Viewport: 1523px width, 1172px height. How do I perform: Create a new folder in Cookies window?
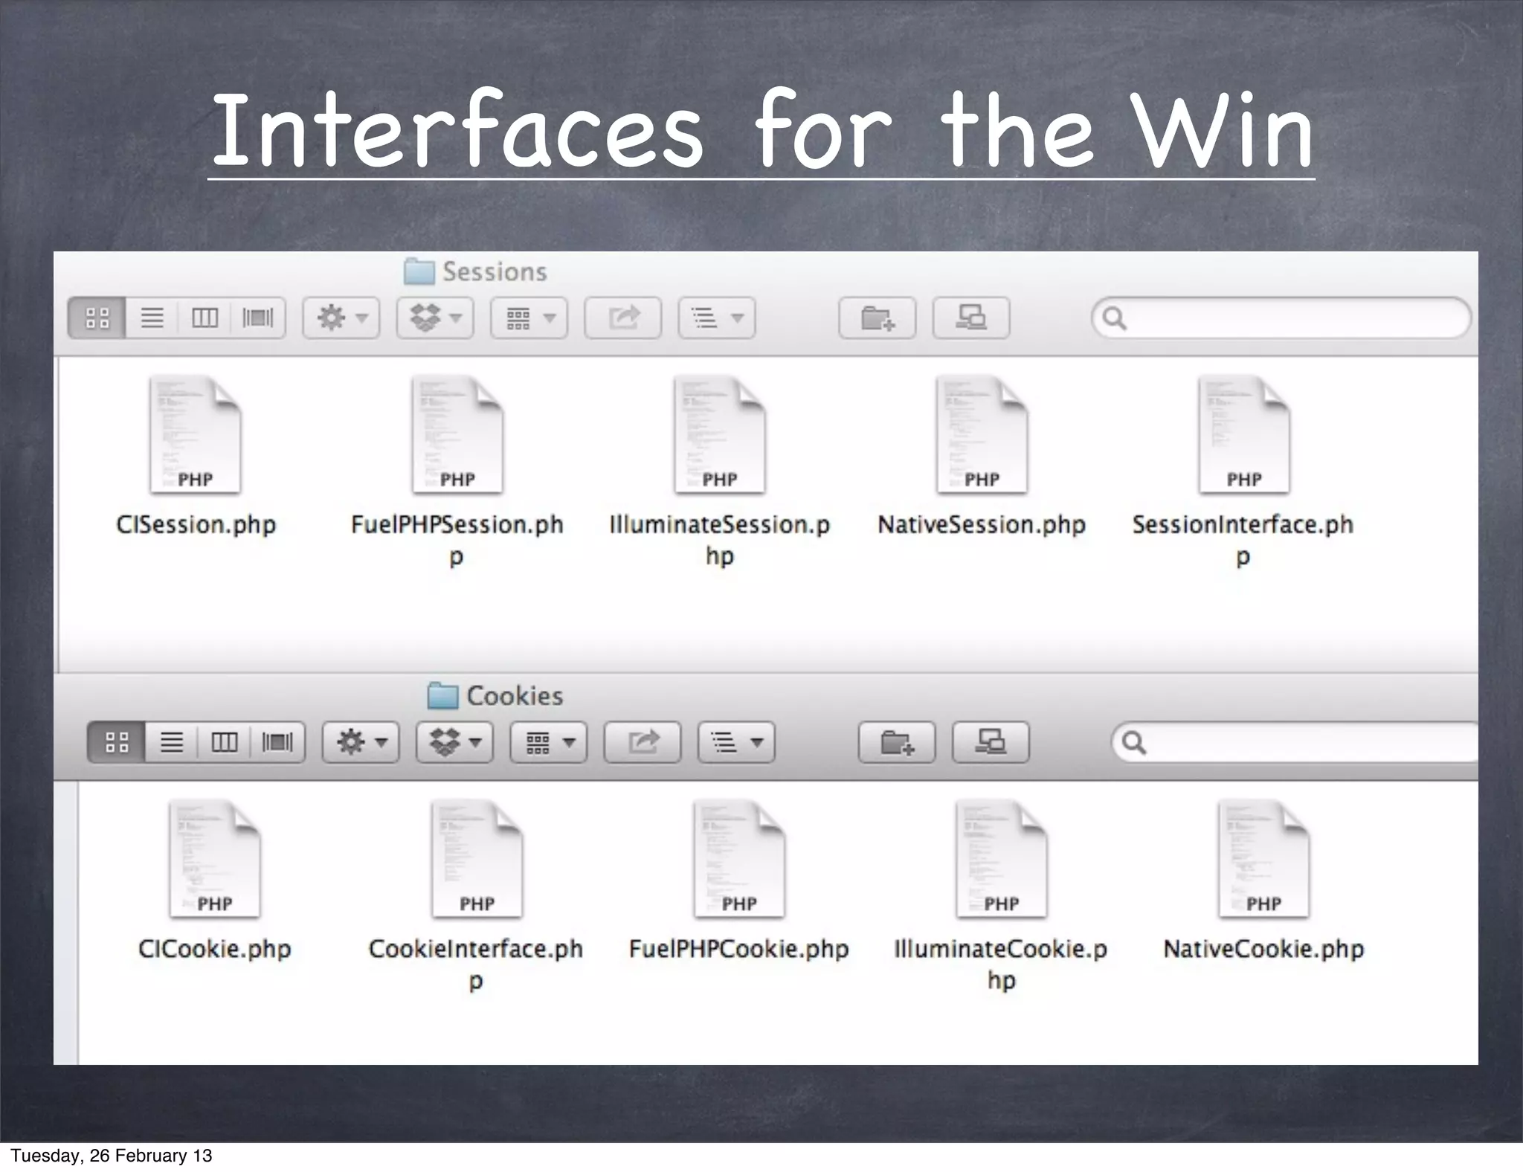click(x=897, y=742)
